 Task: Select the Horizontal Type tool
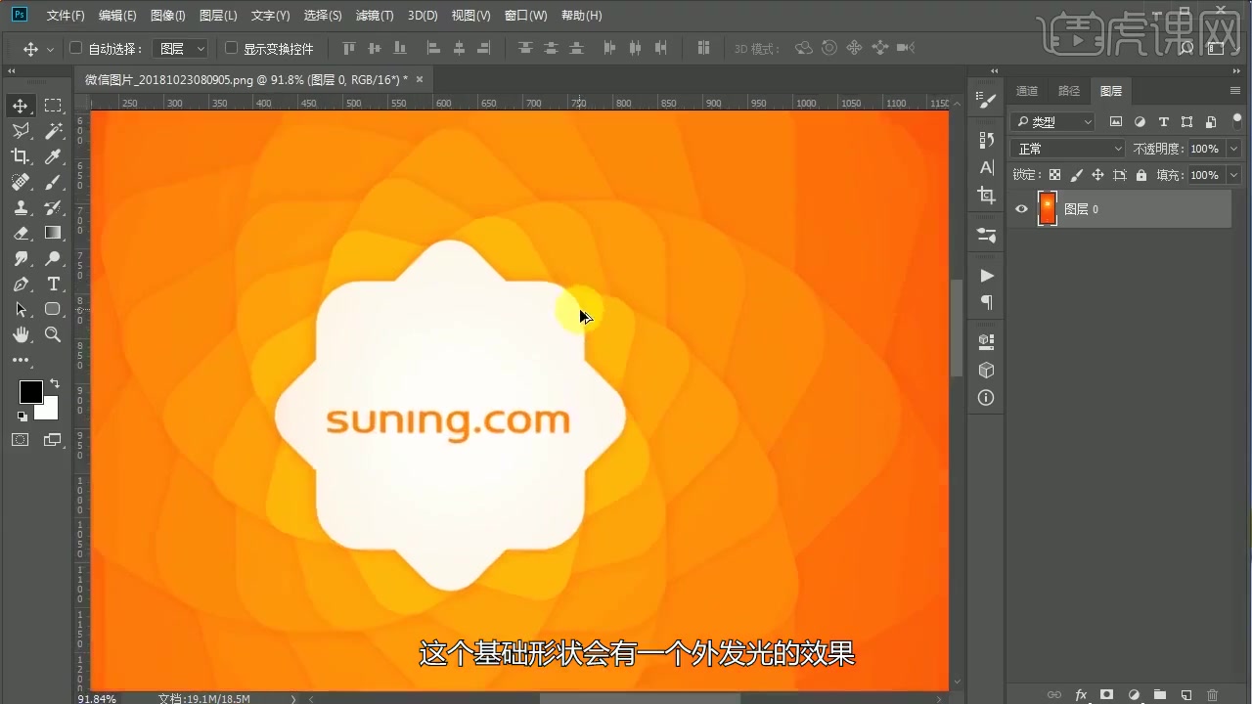tap(53, 284)
